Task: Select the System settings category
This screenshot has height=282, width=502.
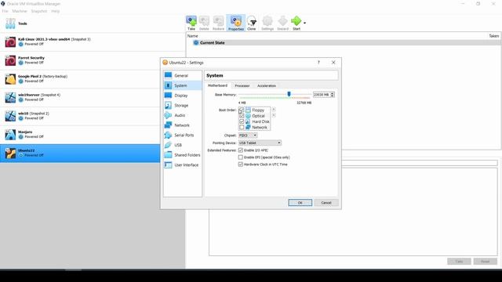Action: tap(183, 85)
